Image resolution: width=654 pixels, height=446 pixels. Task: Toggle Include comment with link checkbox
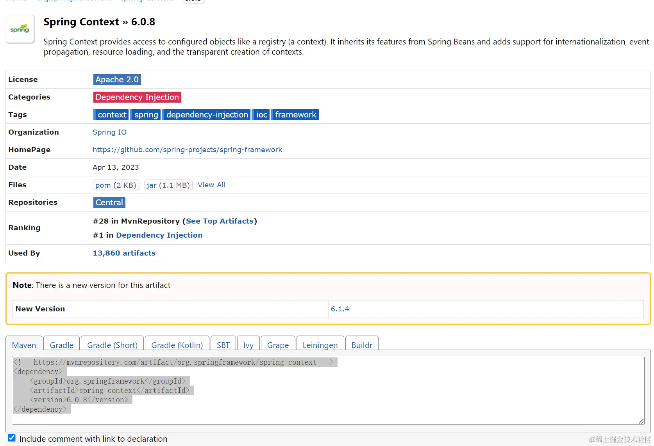12,438
